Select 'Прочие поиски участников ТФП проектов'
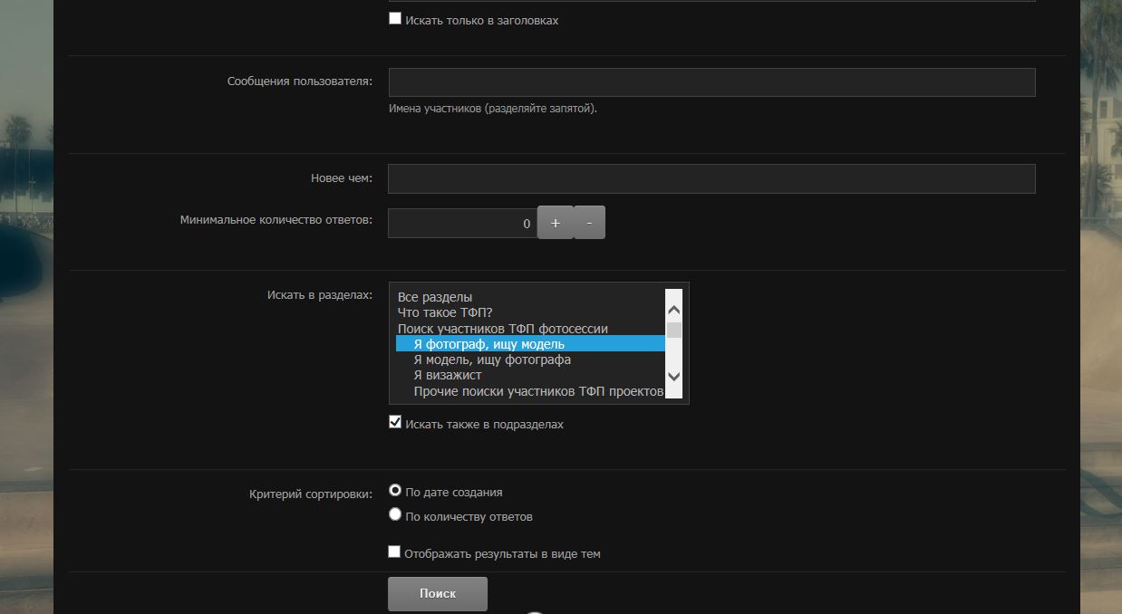Screen dimensions: 1122x614 pyautogui.click(x=538, y=391)
